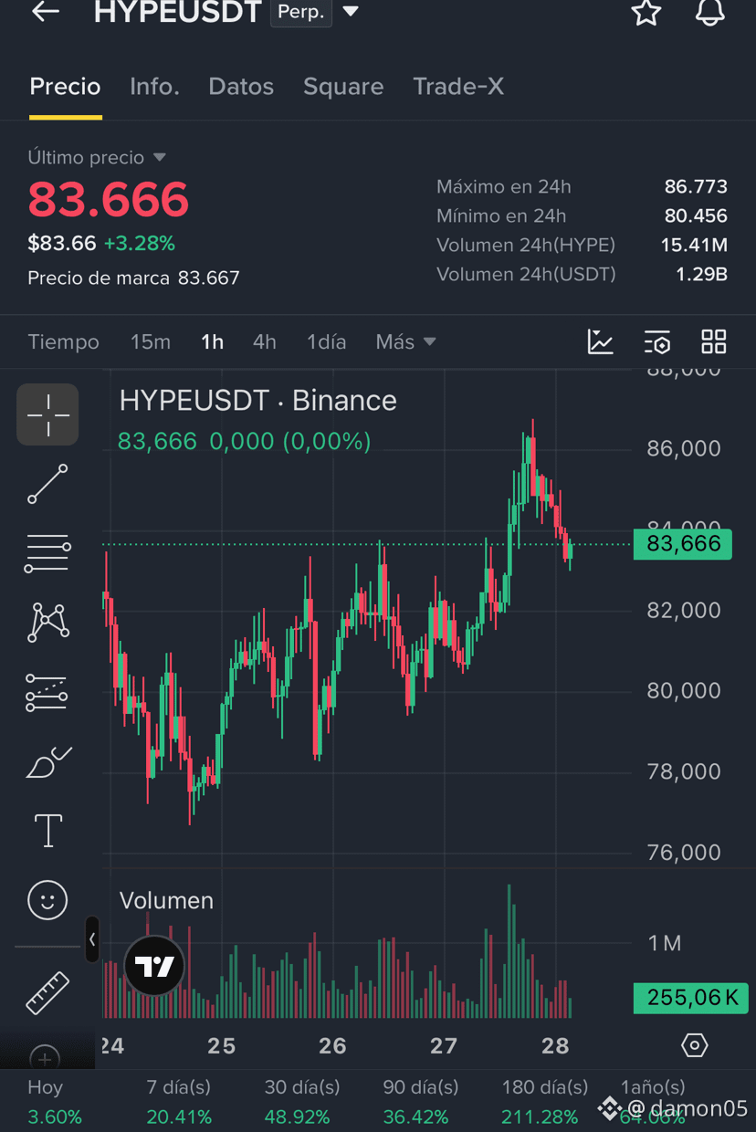Viewport: 756px width, 1132px height.
Task: Open price alerts via bell icon
Action: tap(709, 13)
